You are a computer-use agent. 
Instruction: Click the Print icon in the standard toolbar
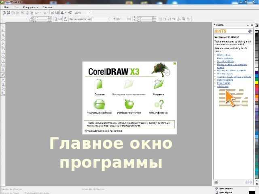click(x=17, y=13)
